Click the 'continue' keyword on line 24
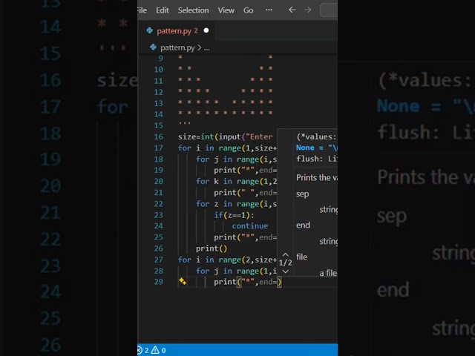Image resolution: width=475 pixels, height=356 pixels. [250, 226]
